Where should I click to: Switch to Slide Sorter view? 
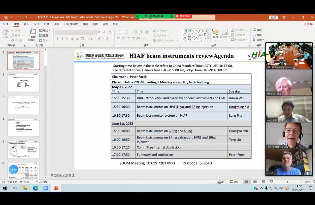pyautogui.click(x=255, y=182)
